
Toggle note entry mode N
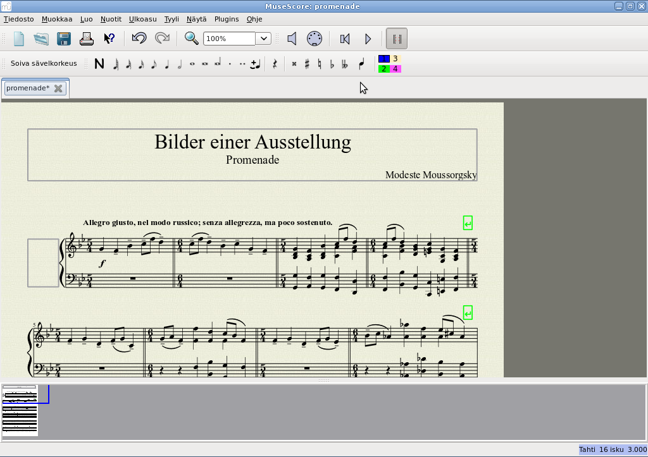click(x=99, y=64)
